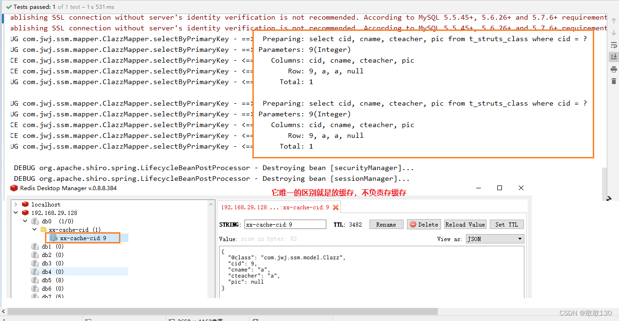Toggle scroll-to-end icon in console toolbar
This screenshot has height=321, width=619.
click(613, 57)
